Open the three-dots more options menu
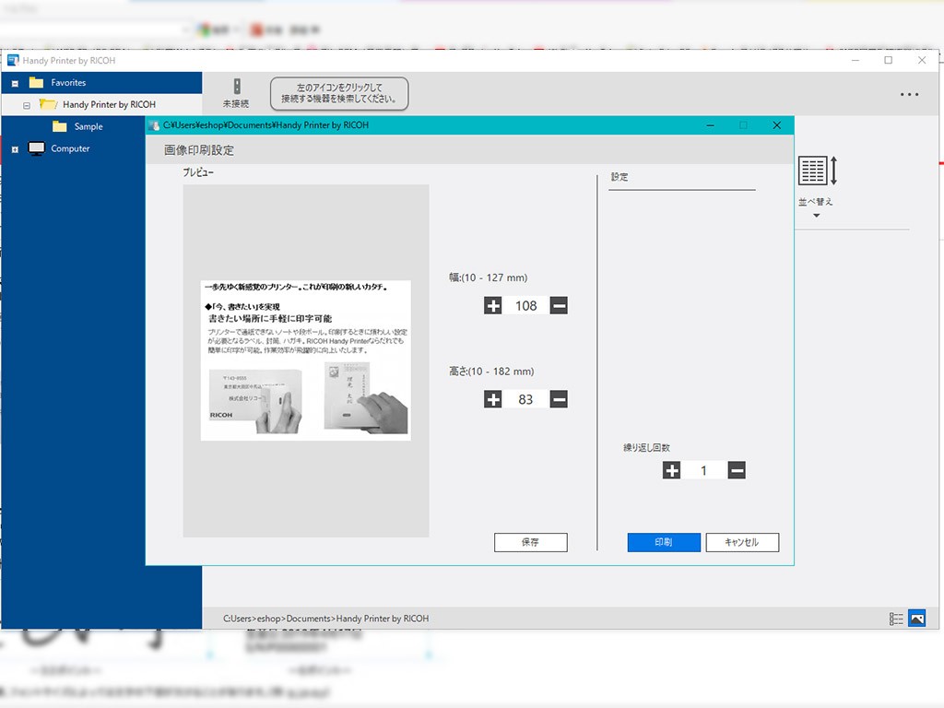Screen dimensions: 944x708 pos(909,94)
